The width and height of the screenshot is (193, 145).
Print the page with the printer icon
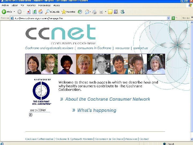click(x=94, y=12)
